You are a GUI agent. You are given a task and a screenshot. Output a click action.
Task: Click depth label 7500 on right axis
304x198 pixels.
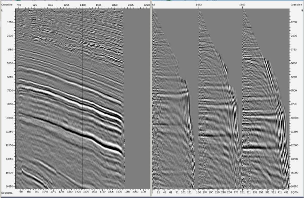coord(294,91)
